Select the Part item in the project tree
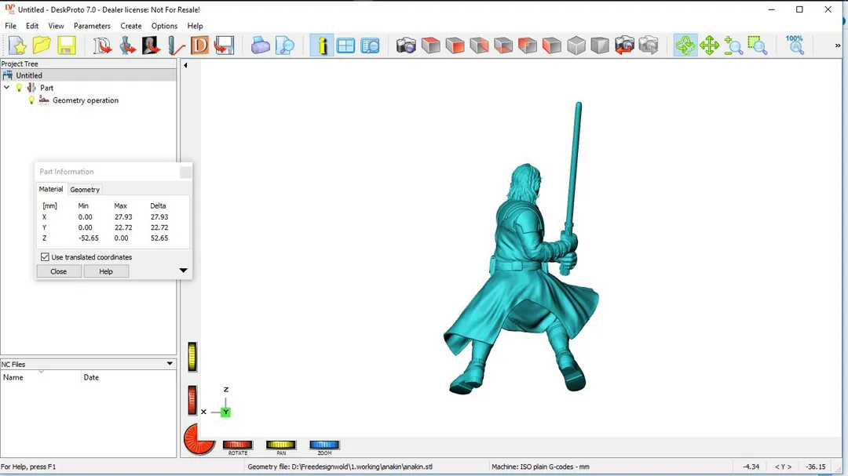This screenshot has height=476, width=848. tap(46, 88)
